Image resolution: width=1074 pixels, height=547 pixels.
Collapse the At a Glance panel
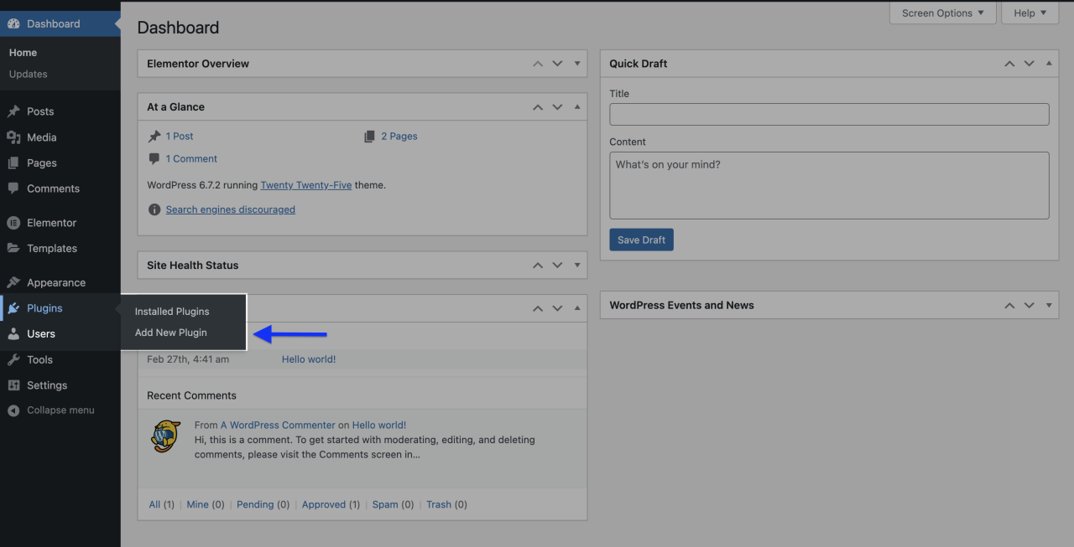pyautogui.click(x=577, y=107)
